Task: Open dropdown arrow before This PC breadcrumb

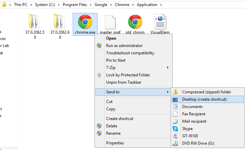Action: tap(10, 5)
